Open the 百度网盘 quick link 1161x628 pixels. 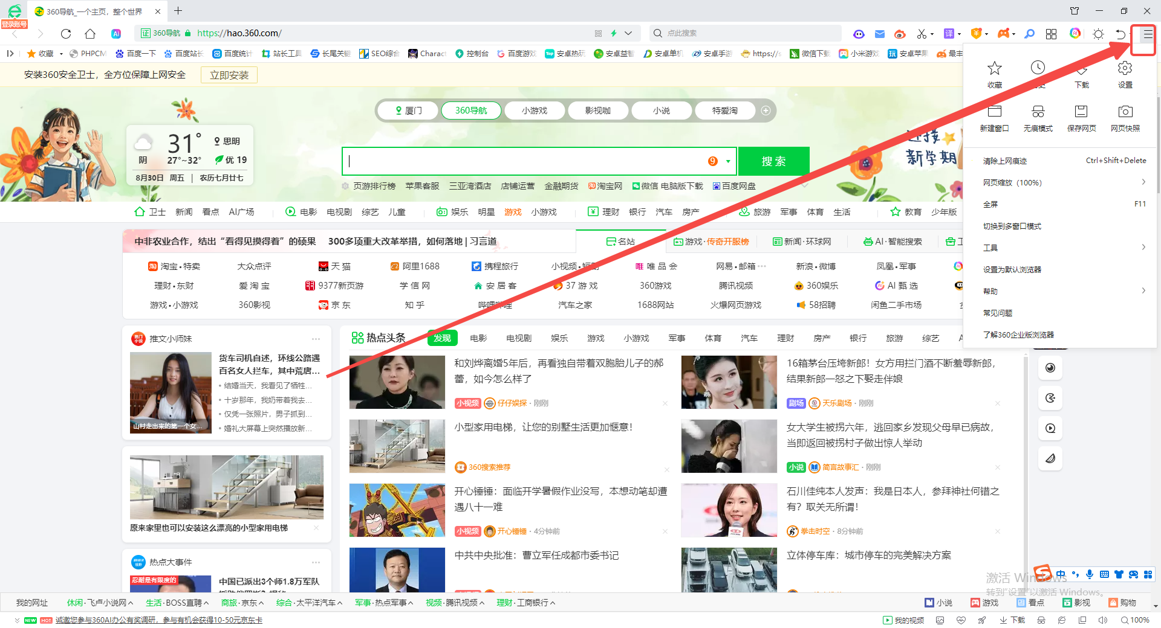click(734, 186)
